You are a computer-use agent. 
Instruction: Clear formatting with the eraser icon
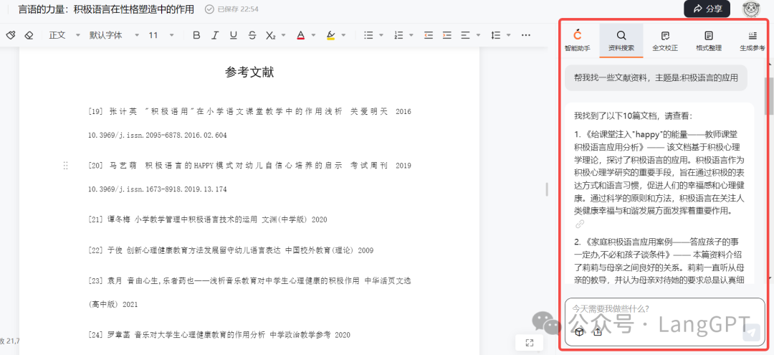pyautogui.click(x=29, y=35)
